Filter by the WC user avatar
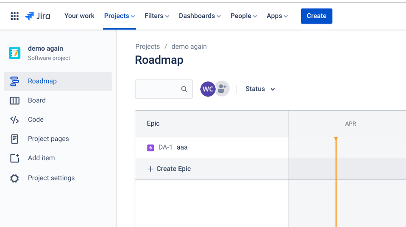The width and height of the screenshot is (406, 227). click(208, 89)
